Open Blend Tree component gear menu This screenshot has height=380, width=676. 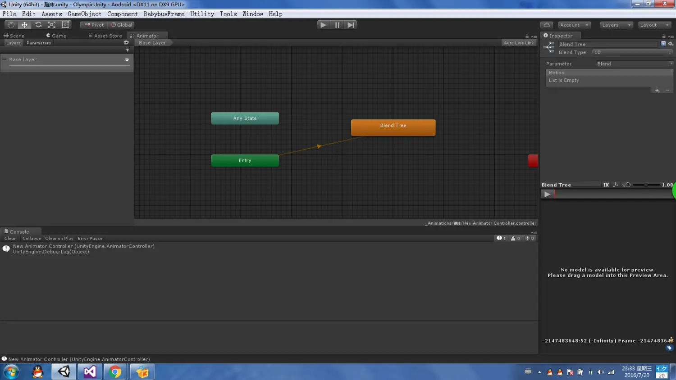[671, 44]
